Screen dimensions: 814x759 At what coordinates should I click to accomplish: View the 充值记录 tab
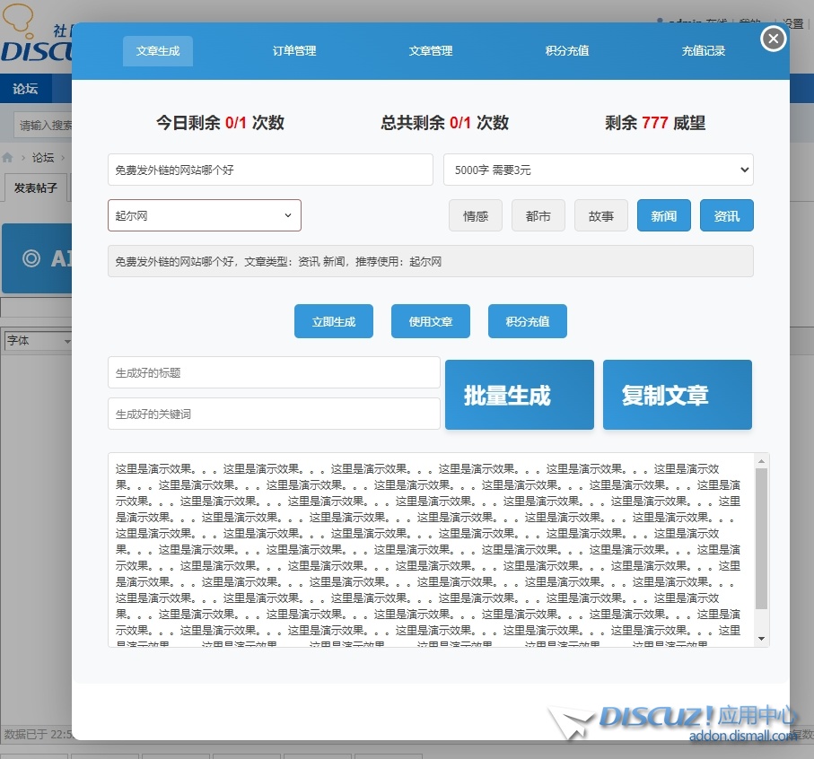(x=704, y=51)
